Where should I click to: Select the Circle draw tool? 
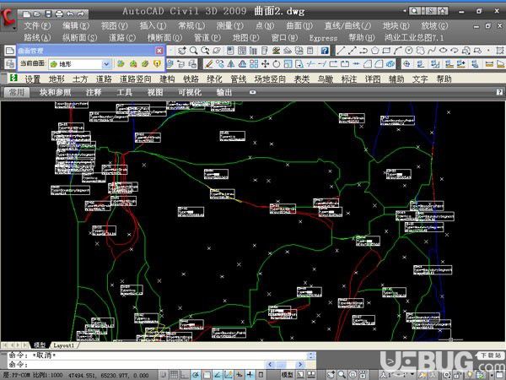pyautogui.click(x=409, y=51)
